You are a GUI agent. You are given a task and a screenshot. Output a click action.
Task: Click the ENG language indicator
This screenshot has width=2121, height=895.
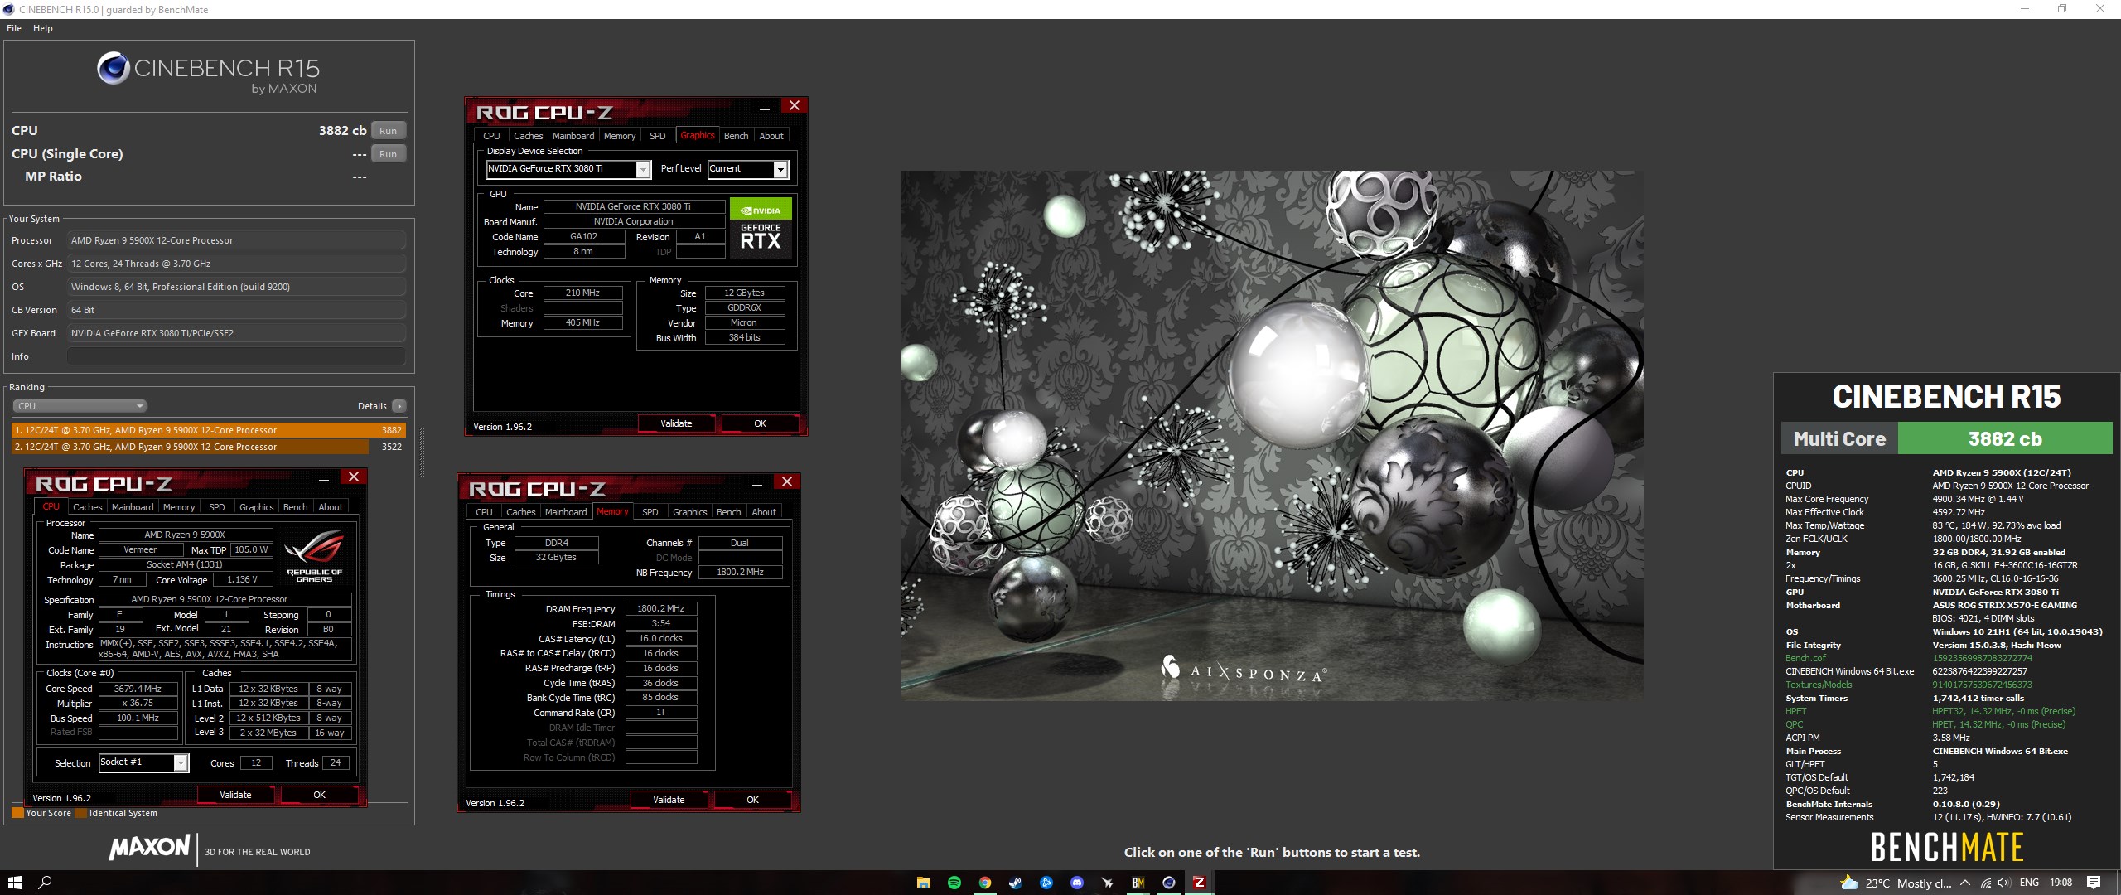tap(2029, 883)
